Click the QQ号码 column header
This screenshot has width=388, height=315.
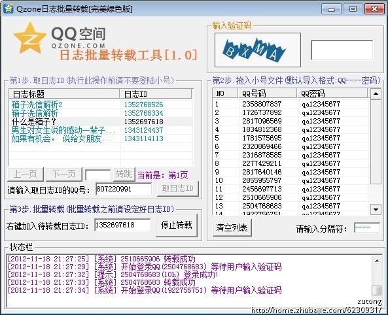pos(267,93)
